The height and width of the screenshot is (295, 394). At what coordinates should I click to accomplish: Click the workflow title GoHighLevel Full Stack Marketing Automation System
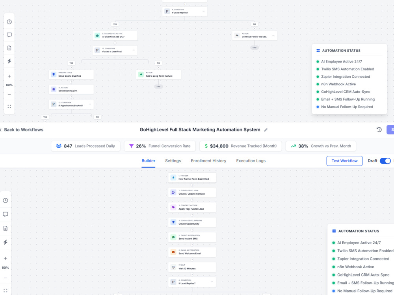(x=200, y=130)
